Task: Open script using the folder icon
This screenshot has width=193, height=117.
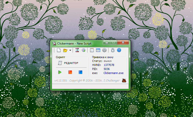Action: [65, 50]
